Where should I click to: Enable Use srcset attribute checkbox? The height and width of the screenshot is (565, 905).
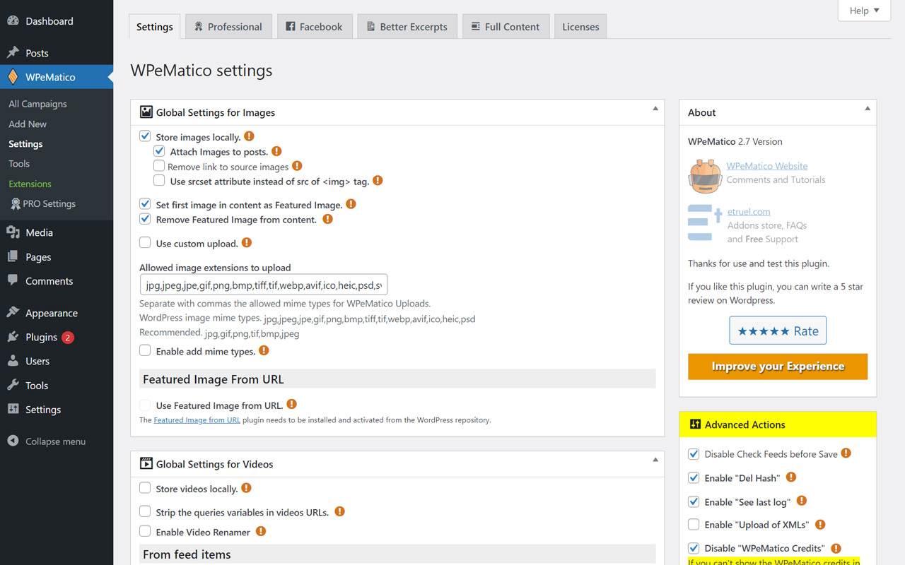tap(159, 181)
